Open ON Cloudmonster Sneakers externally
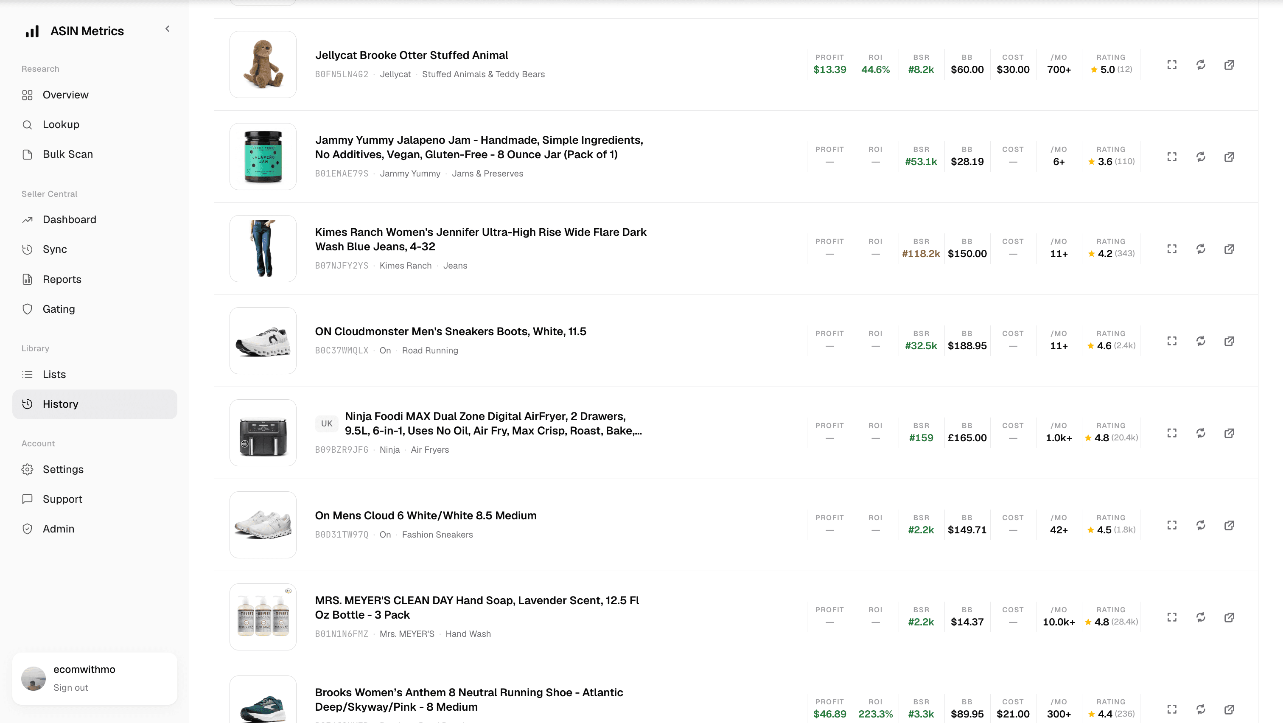 1229,341
